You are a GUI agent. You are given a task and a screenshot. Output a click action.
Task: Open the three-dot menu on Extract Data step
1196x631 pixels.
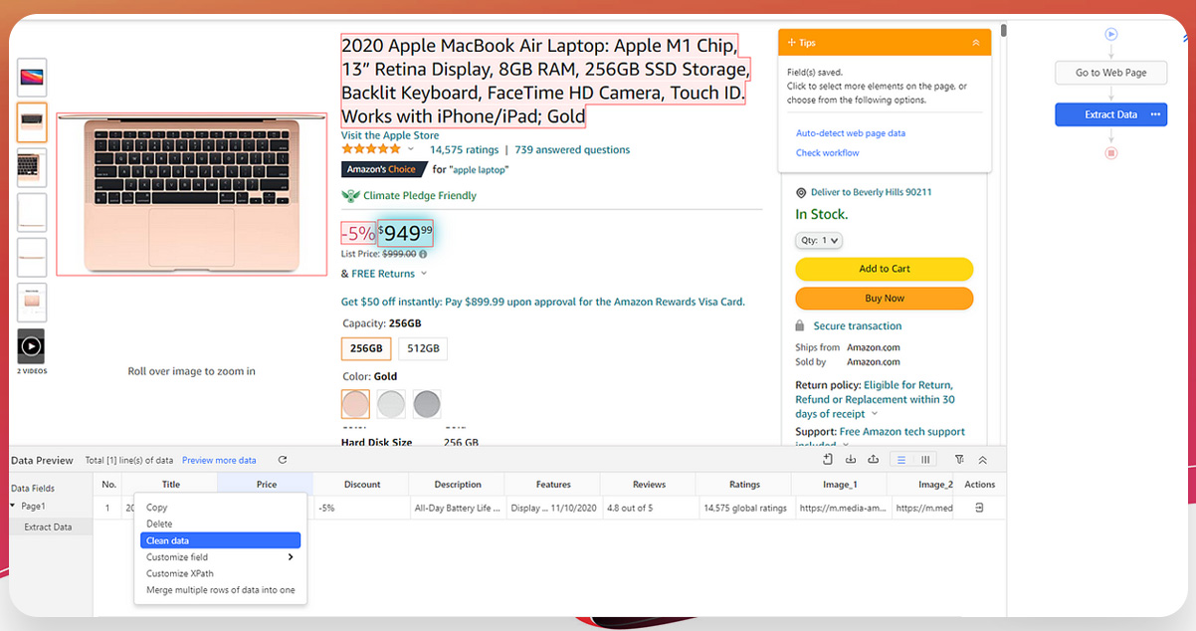point(1155,114)
